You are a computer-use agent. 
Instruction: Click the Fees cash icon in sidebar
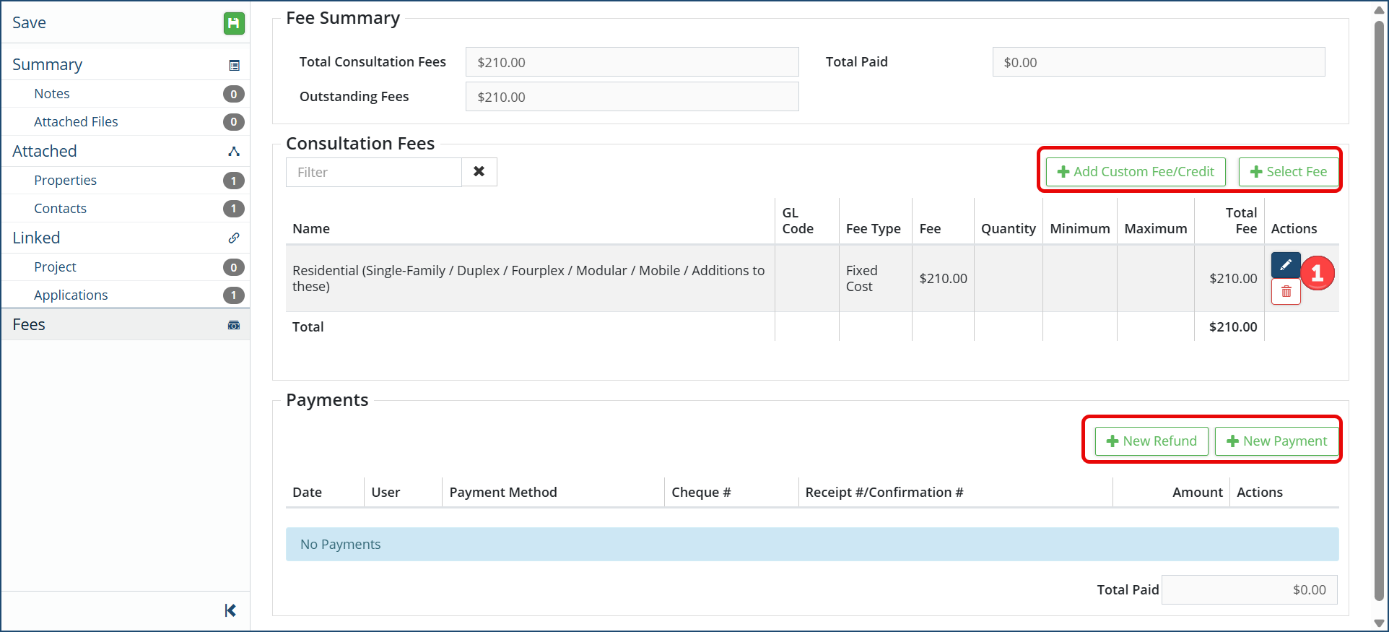234,325
